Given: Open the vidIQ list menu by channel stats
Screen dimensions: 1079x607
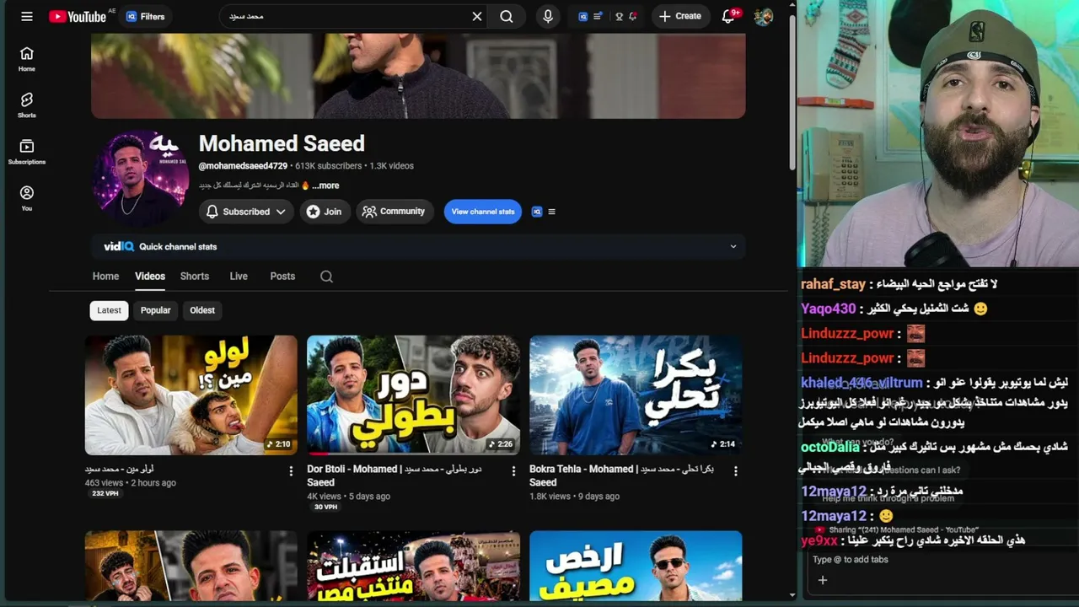Looking at the screenshot, I should click(552, 212).
